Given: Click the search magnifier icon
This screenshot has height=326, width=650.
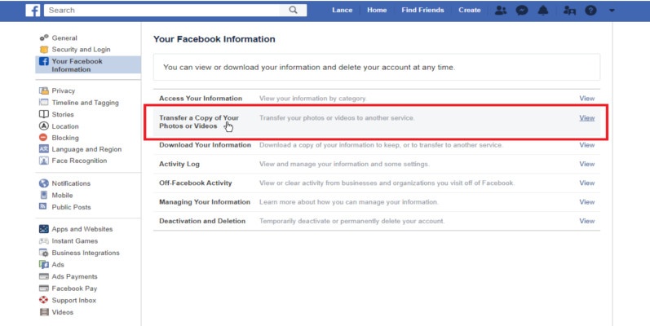Looking at the screenshot, I should point(293,10).
